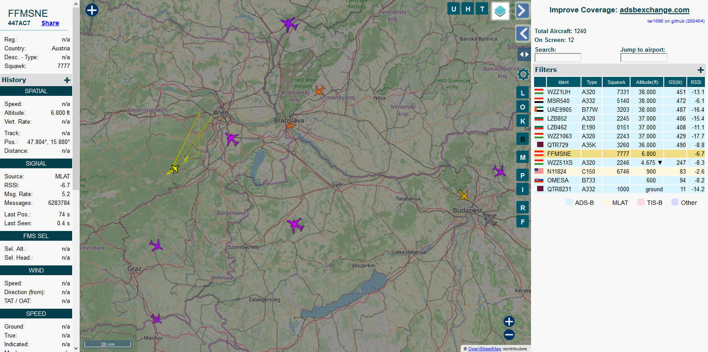Expand the Filters section
This screenshot has width=708, height=352.
(x=700, y=70)
